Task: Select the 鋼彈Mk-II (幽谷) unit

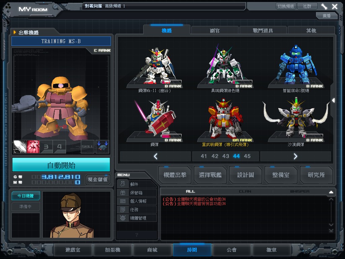Action: point(154,68)
